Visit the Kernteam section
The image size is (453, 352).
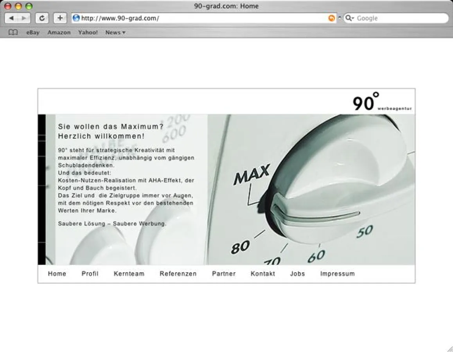(x=129, y=273)
